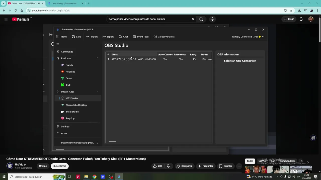
Task: Click Windows taskbar search box
Action: (37, 177)
